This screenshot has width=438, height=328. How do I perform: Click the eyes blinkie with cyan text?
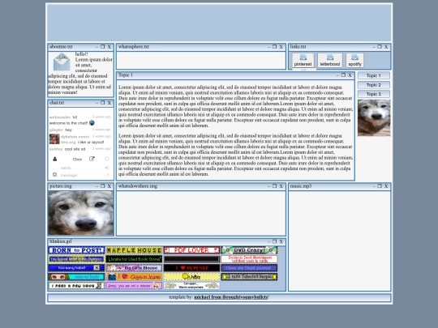click(x=76, y=277)
